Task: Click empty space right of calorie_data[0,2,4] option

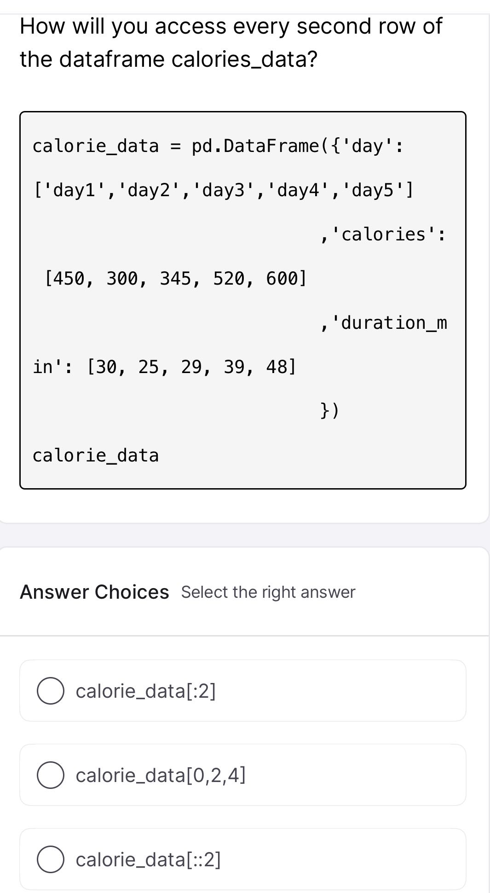Action: point(354,775)
